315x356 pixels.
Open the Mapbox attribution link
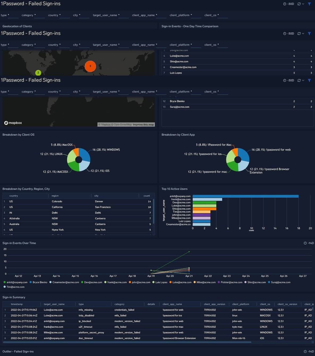[x=104, y=125]
